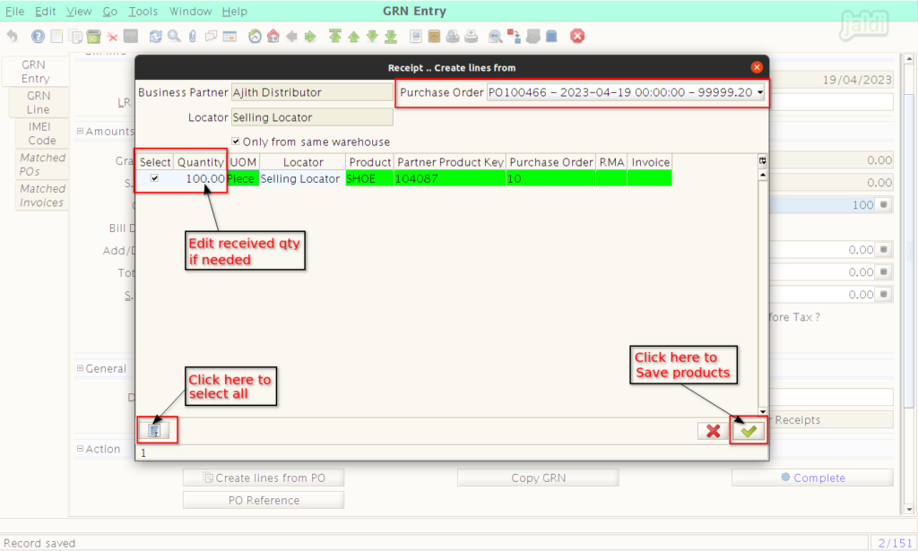This screenshot has height=551, width=918.
Task: Click the Undo changes toolbar icon
Action: [13, 36]
